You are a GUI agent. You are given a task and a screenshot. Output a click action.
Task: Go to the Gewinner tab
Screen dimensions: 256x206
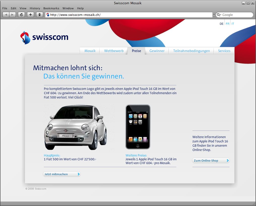click(157, 51)
